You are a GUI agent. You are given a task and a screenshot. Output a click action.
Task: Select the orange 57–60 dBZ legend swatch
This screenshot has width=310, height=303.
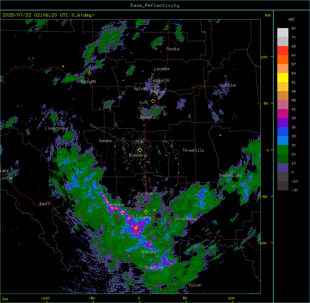click(283, 59)
